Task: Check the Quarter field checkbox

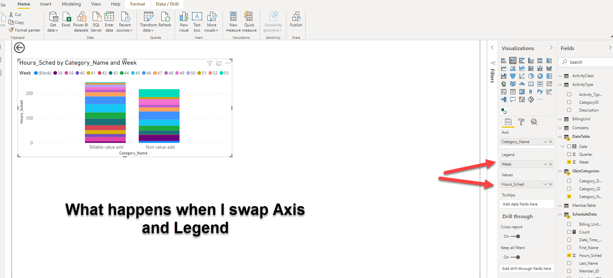Action: [x=569, y=154]
